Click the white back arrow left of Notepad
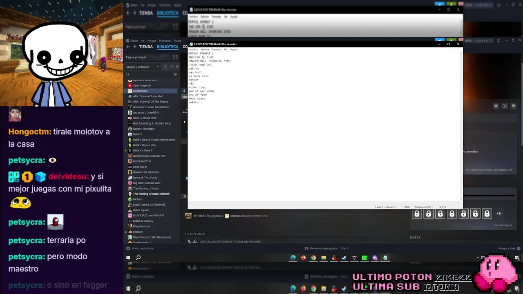This screenshot has height=294, width=523. (184, 122)
